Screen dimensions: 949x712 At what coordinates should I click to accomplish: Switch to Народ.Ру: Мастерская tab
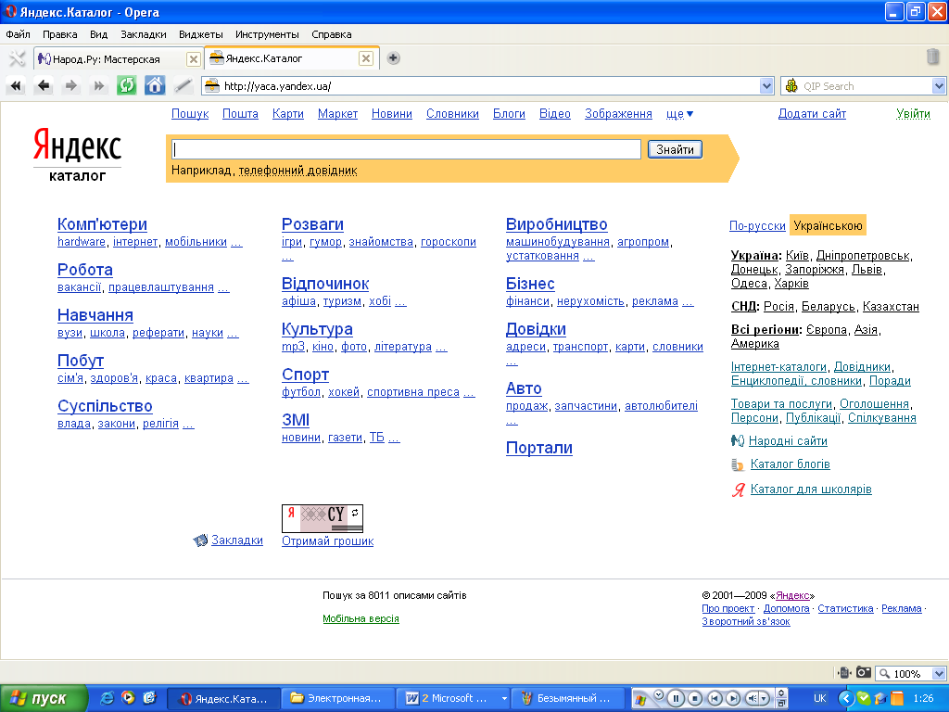[x=108, y=58]
